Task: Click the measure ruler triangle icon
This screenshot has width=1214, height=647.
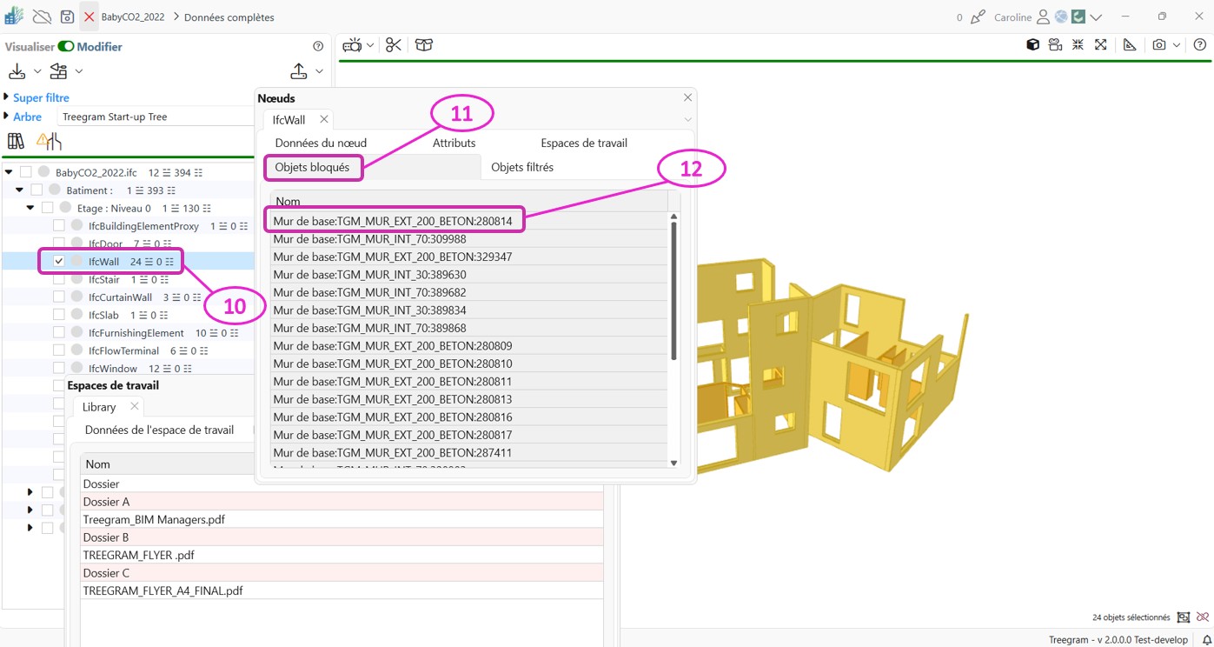Action: point(1130,45)
